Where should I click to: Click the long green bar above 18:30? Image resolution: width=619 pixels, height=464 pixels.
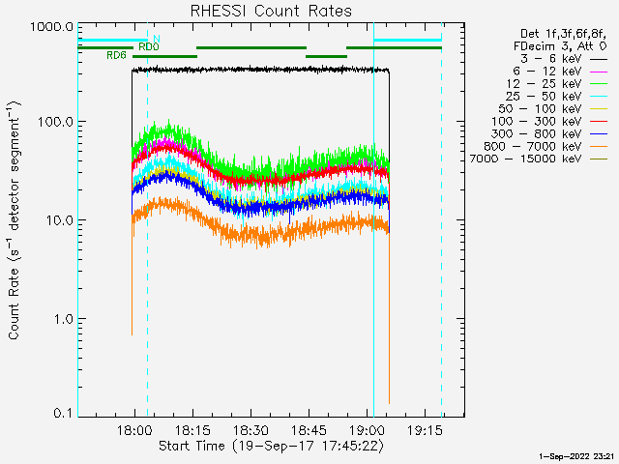click(251, 48)
